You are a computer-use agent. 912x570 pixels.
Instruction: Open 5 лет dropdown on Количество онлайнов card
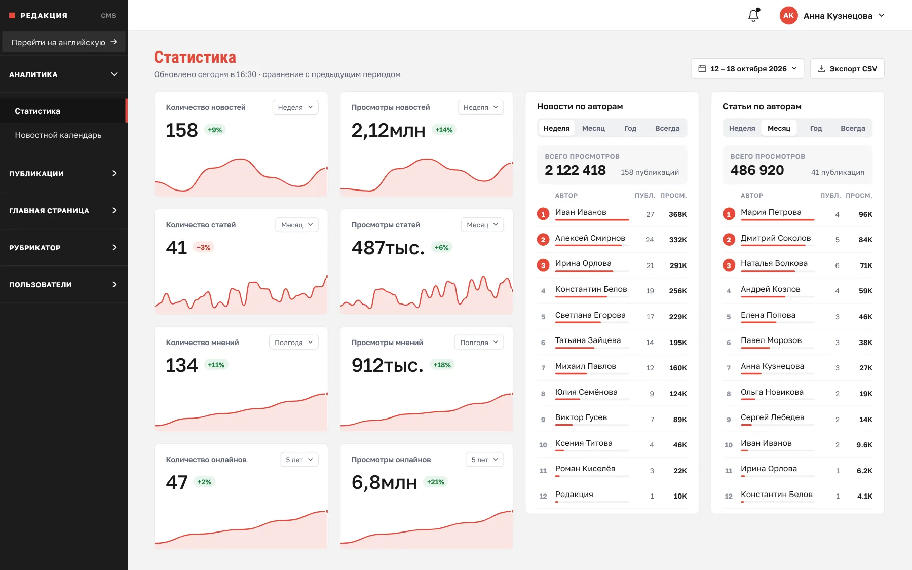point(299,460)
